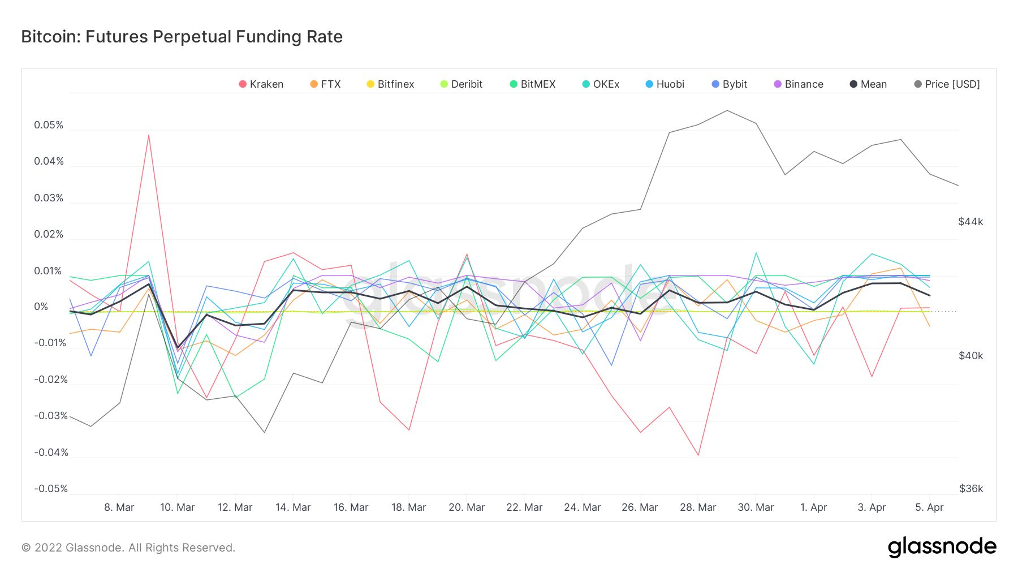Click the 8. Mar x-axis label
Viewport: 1018px width, 573px height.
pyautogui.click(x=119, y=507)
